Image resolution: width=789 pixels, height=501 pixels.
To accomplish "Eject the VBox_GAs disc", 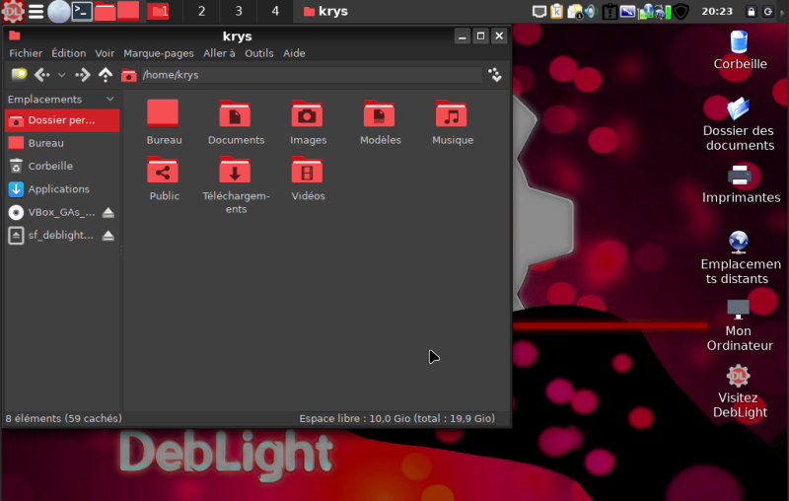I will point(108,212).
